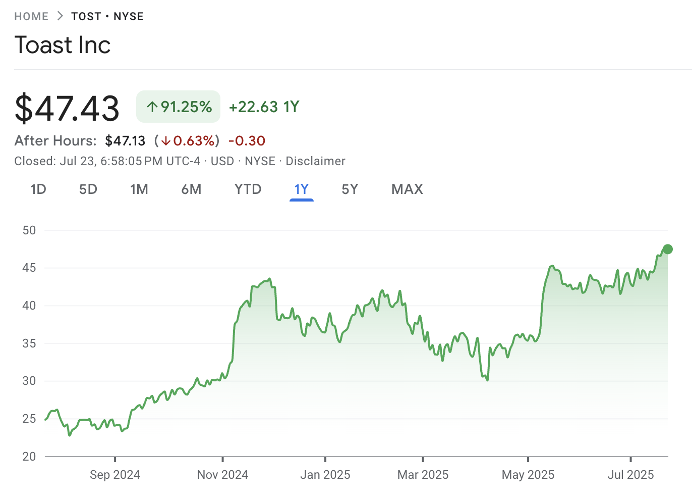Click the red down arrow by 0.63%

[x=166, y=141]
